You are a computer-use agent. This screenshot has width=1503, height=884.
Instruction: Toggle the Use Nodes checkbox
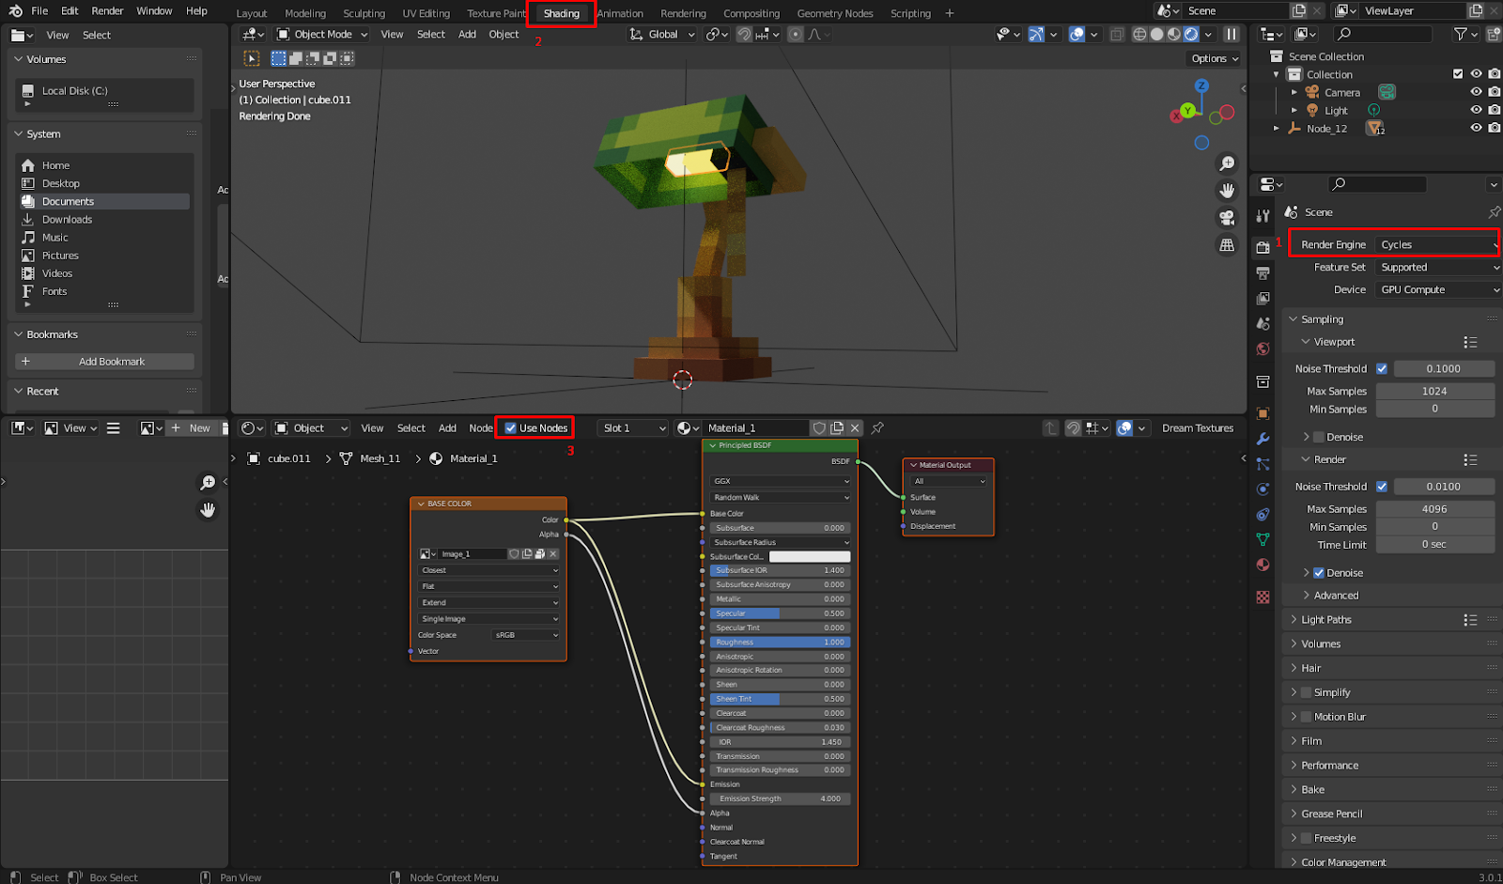coord(511,427)
